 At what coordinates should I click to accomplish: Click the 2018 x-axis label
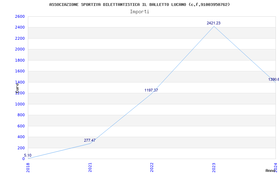[28, 167]
